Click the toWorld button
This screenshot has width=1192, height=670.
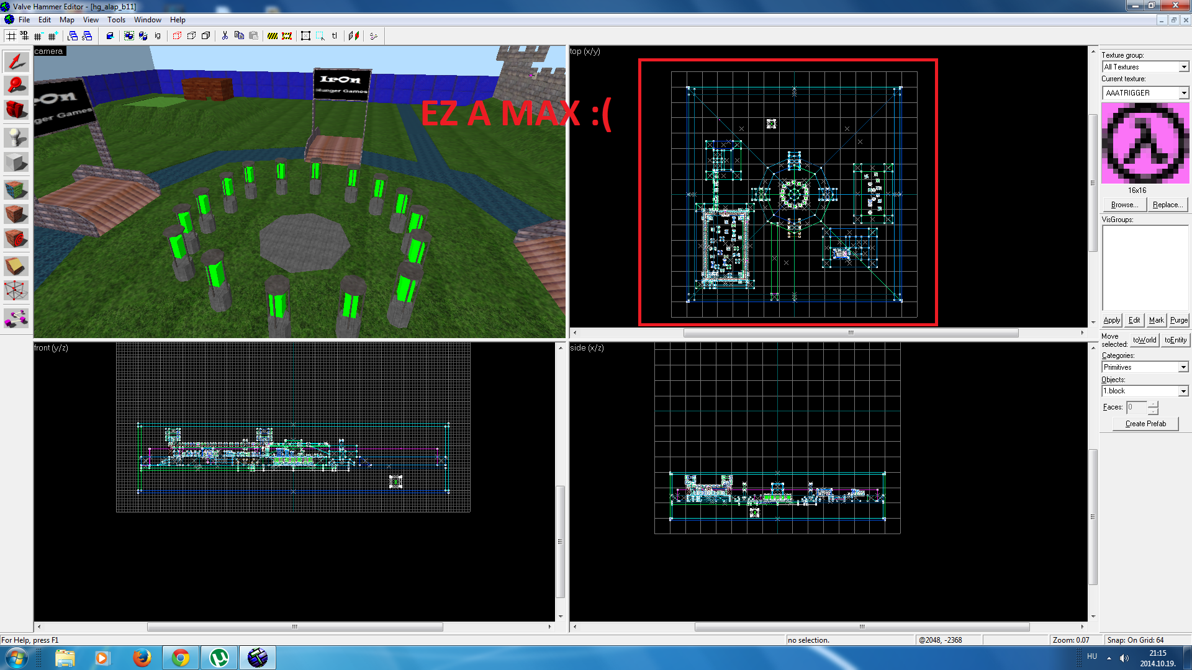coord(1144,340)
